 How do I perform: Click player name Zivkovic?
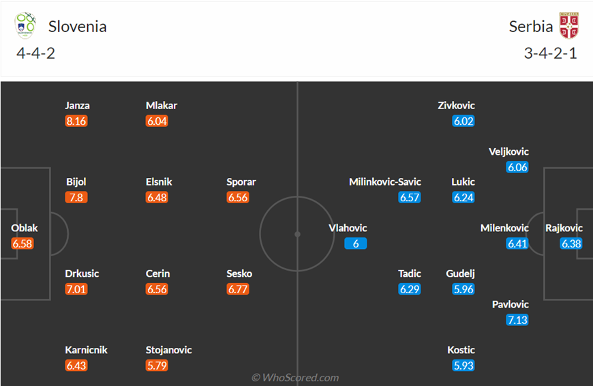click(x=456, y=105)
